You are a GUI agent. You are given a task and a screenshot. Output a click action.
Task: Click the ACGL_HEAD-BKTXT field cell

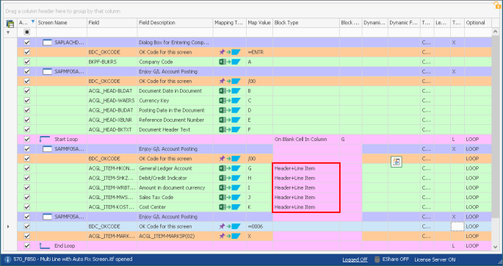[x=112, y=129]
